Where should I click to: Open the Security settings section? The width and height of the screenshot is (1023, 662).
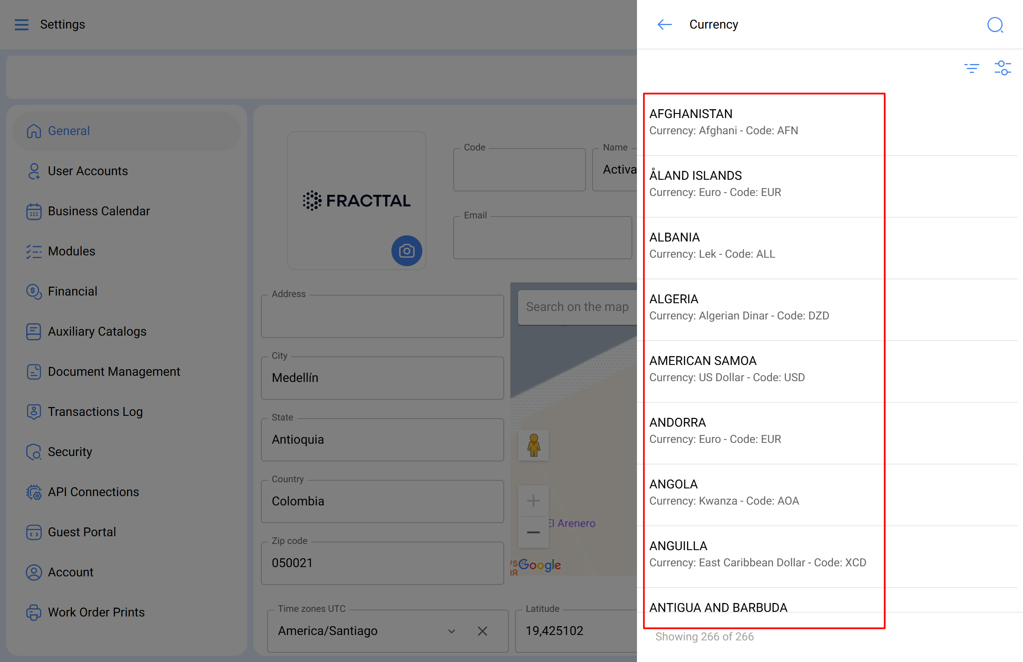69,451
